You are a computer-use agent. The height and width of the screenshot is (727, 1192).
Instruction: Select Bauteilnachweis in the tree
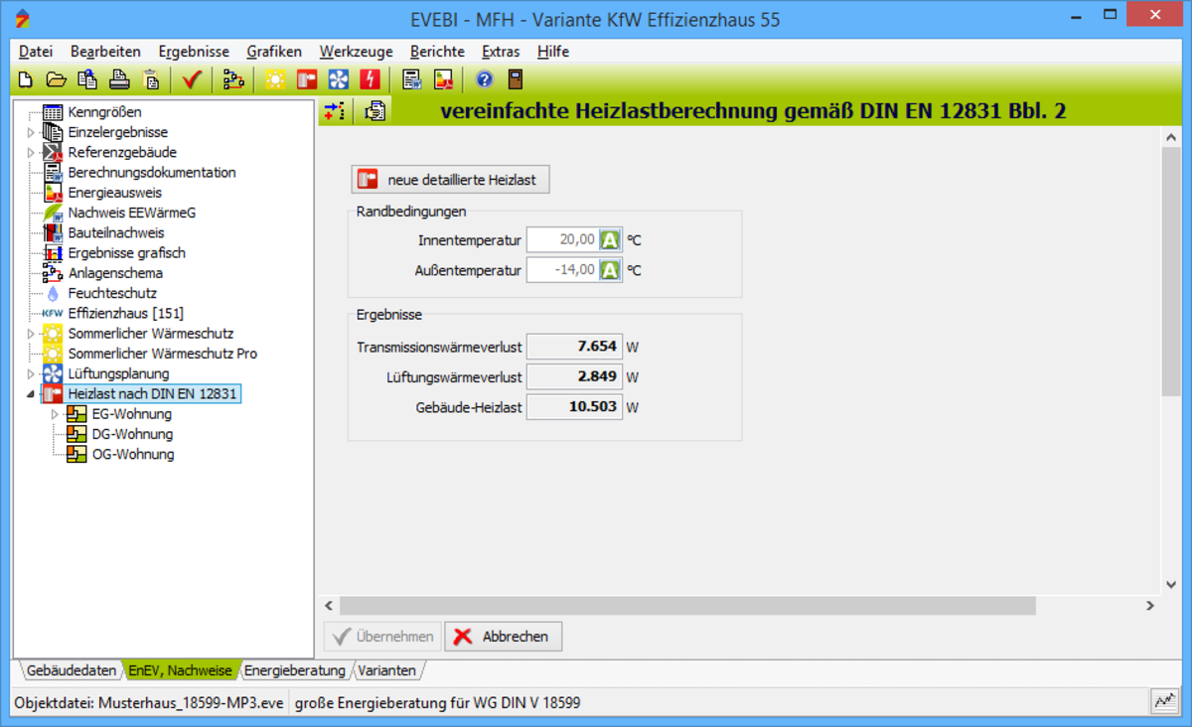[116, 232]
